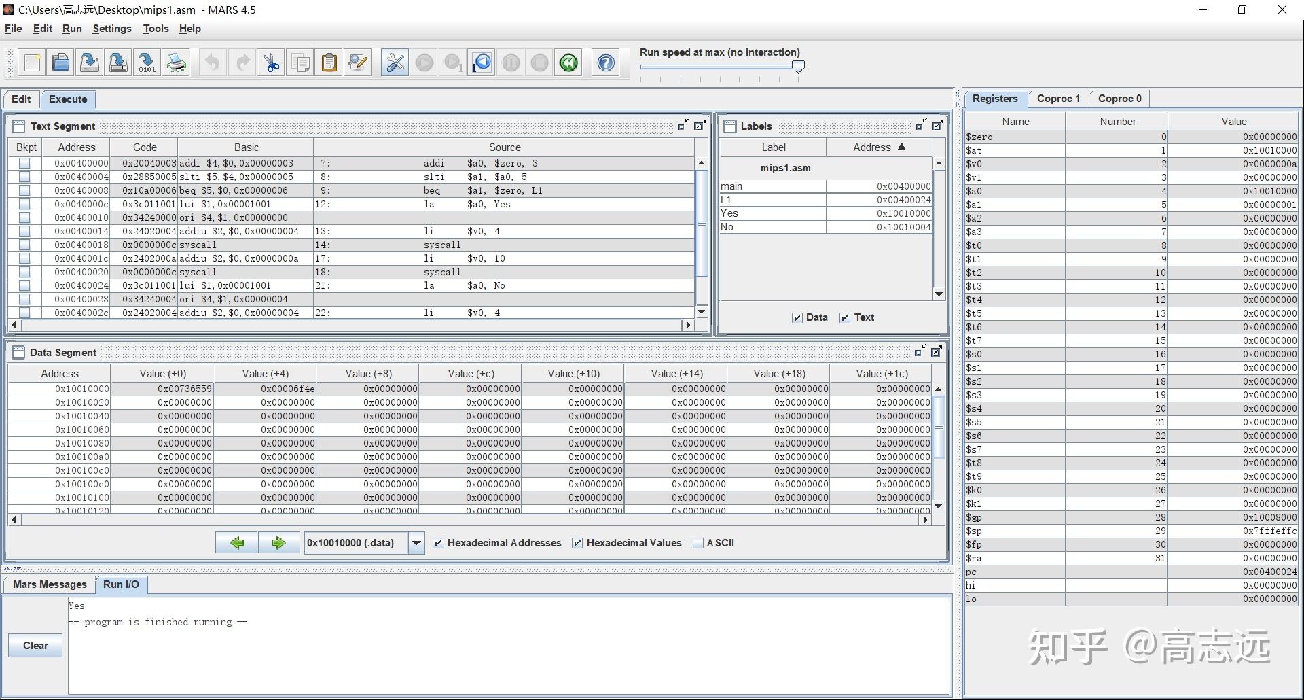Viewport: 1304px width, 700px height.
Task: Click the Print icon in toolbar
Action: click(177, 63)
